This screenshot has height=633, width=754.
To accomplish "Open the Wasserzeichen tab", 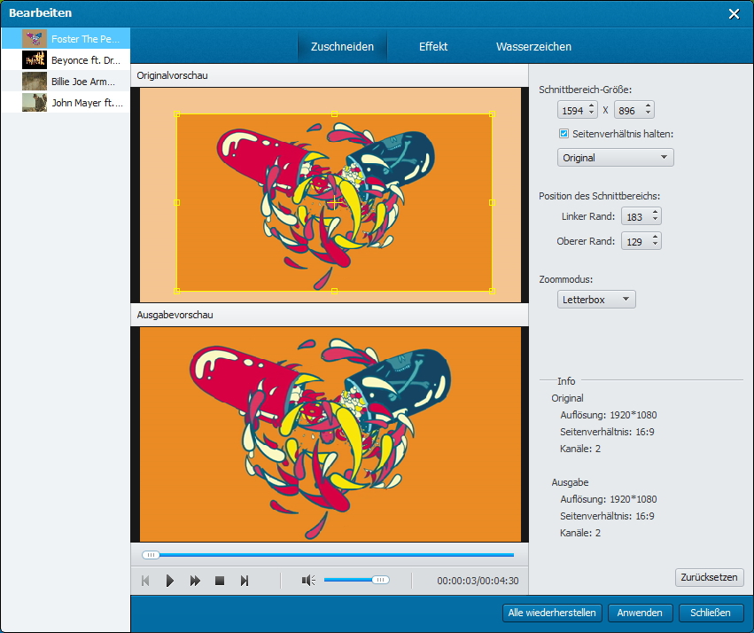I will pyautogui.click(x=533, y=46).
